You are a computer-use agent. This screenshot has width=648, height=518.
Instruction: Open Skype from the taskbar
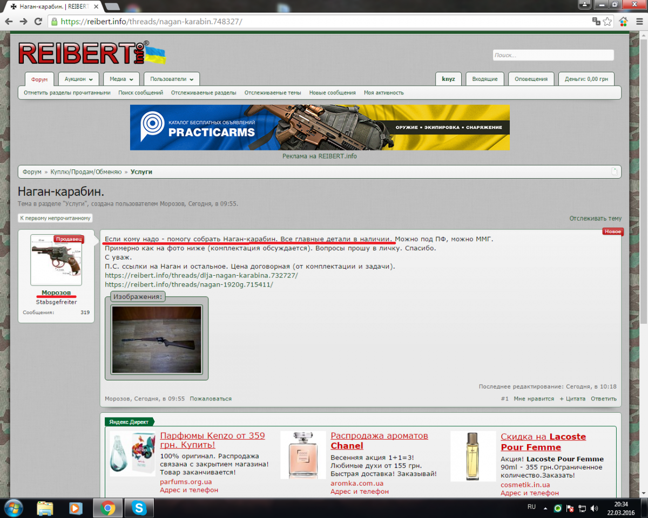click(x=139, y=508)
